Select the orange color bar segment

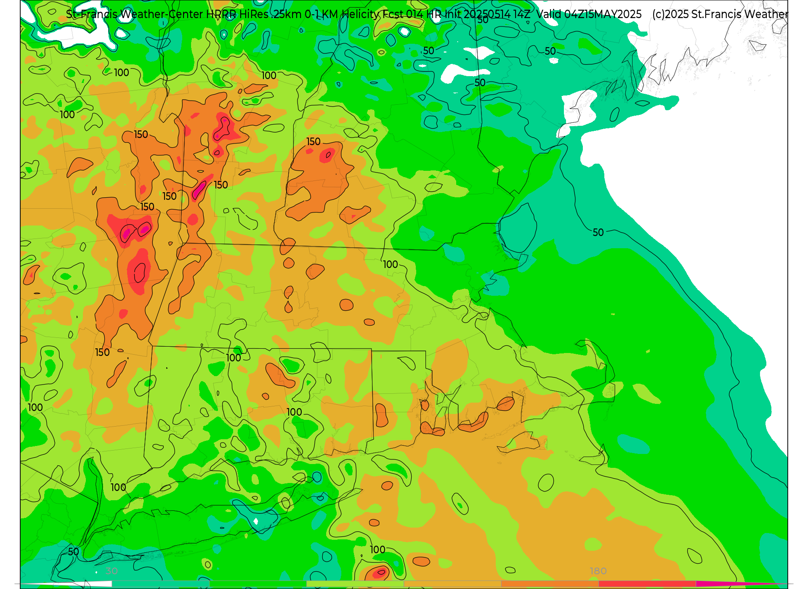click(x=550, y=584)
